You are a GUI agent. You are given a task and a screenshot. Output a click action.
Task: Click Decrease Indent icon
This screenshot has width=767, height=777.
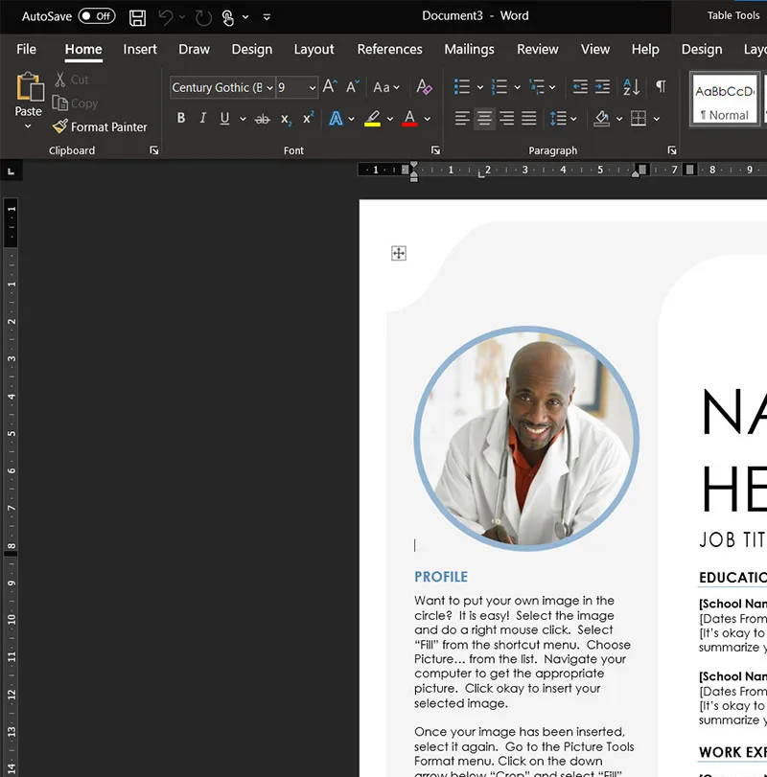point(580,87)
